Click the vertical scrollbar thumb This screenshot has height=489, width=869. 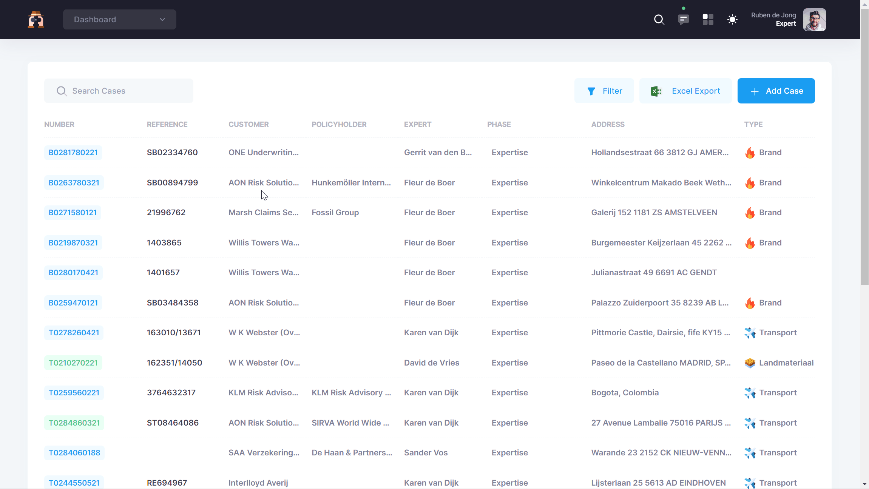point(864,147)
